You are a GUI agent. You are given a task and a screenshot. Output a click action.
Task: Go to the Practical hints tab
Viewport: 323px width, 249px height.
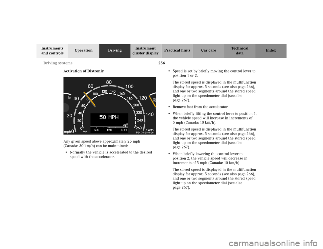177,51
